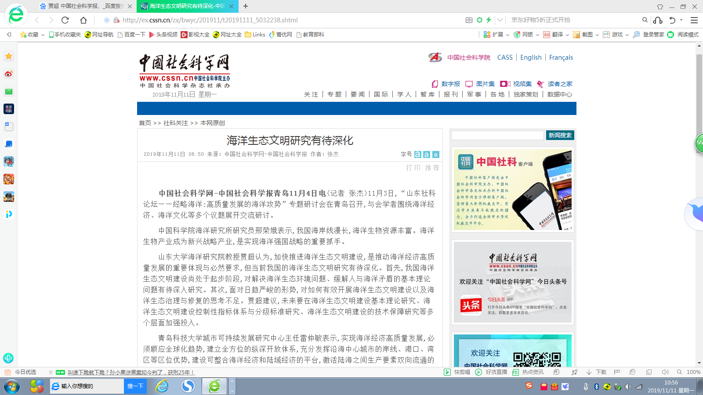The height and width of the screenshot is (395, 703).
Task: Open a new browser tab
Action: coord(246,6)
